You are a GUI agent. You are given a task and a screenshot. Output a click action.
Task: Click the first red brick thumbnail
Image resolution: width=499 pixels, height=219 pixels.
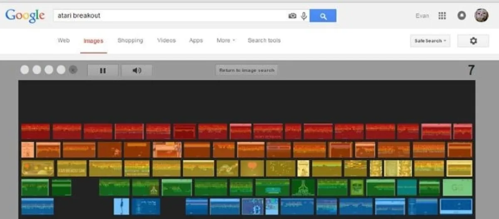(x=35, y=131)
